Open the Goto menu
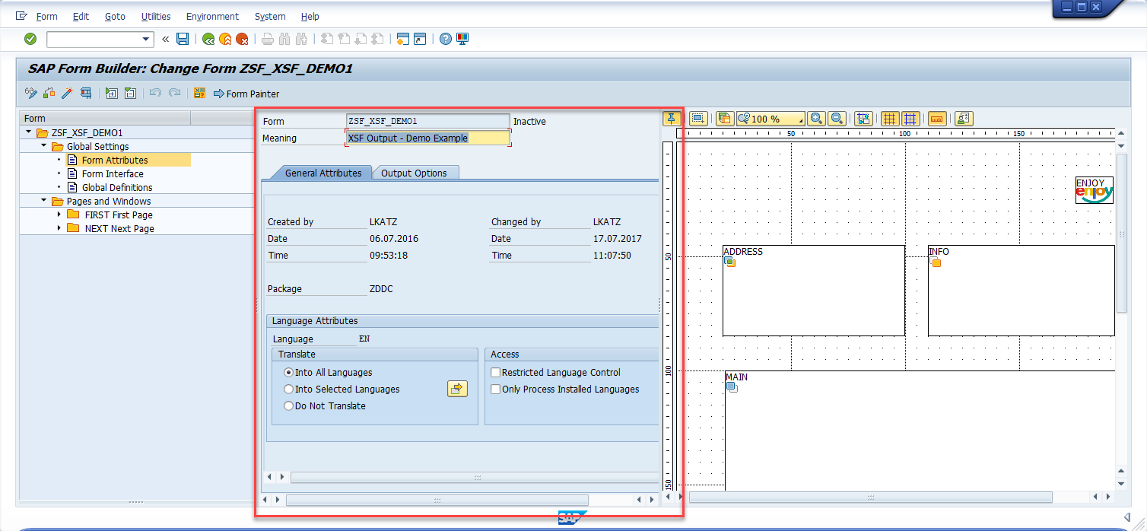This screenshot has width=1147, height=531. [x=116, y=16]
